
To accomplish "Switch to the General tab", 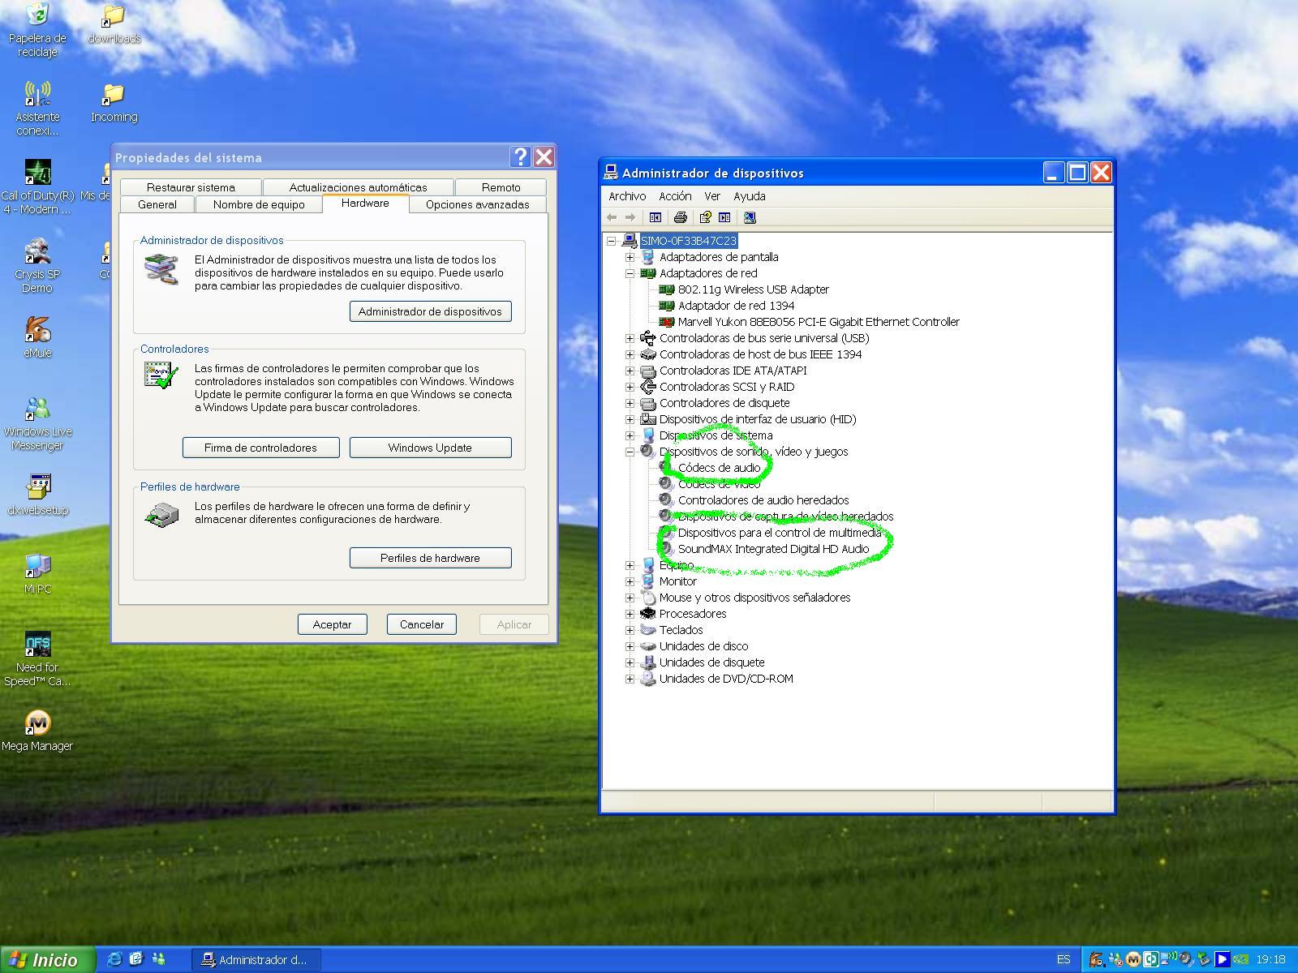I will pos(157,204).
